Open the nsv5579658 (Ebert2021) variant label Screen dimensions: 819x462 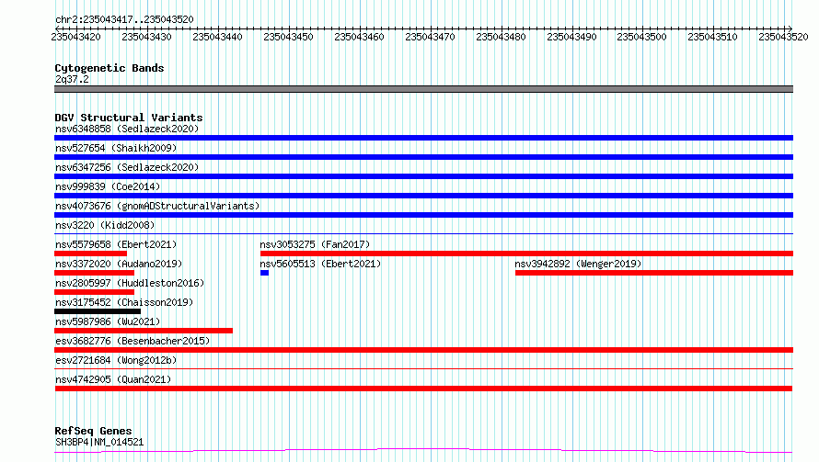116,244
